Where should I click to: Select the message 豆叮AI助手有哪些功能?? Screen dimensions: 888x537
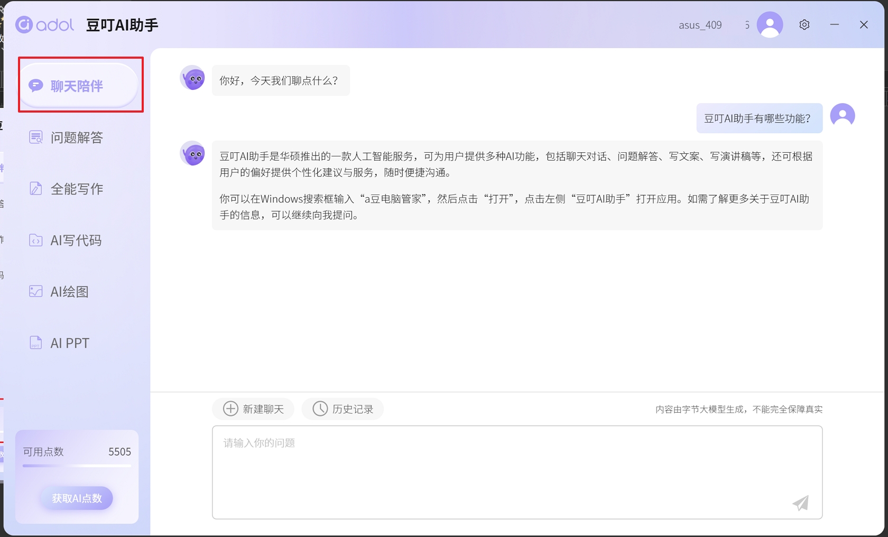760,118
